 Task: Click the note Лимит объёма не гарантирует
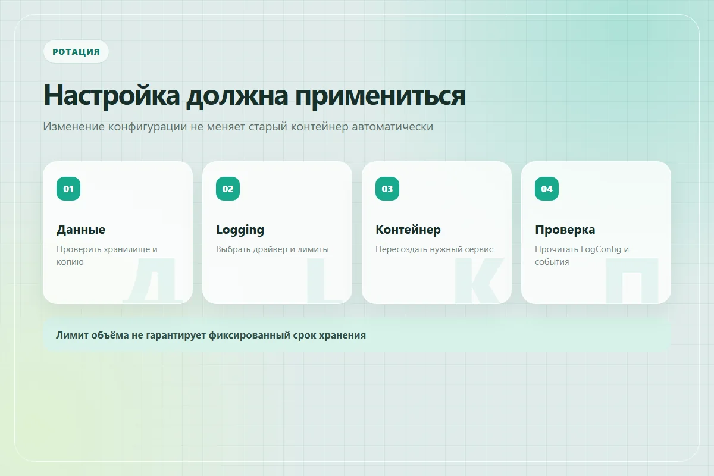point(357,335)
